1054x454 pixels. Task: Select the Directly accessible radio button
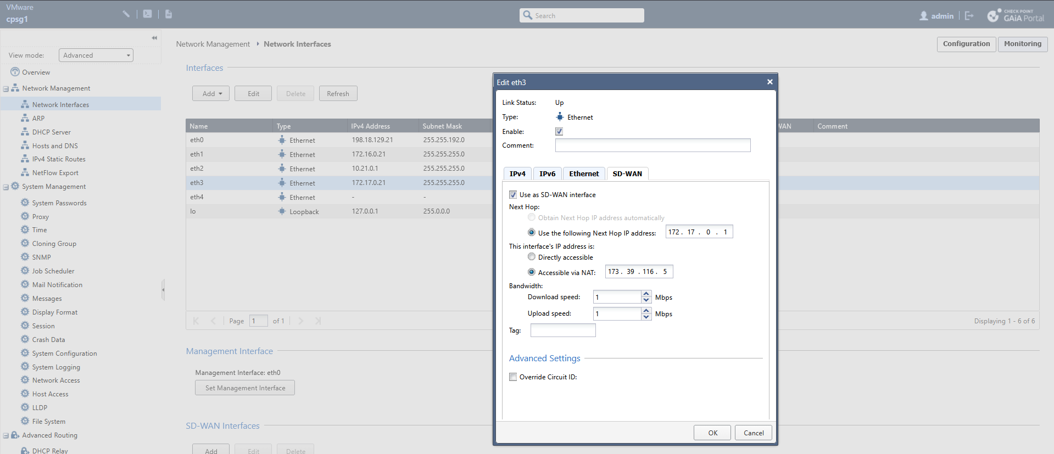(x=531, y=257)
